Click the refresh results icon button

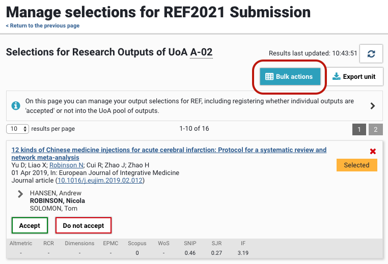click(x=371, y=54)
